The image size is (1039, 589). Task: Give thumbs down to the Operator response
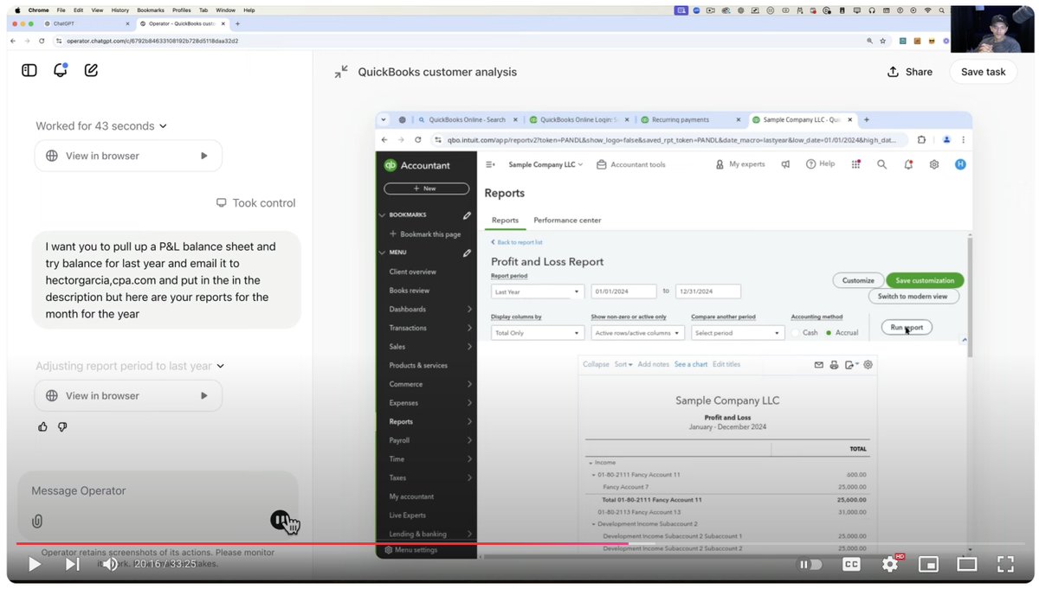[x=62, y=426]
